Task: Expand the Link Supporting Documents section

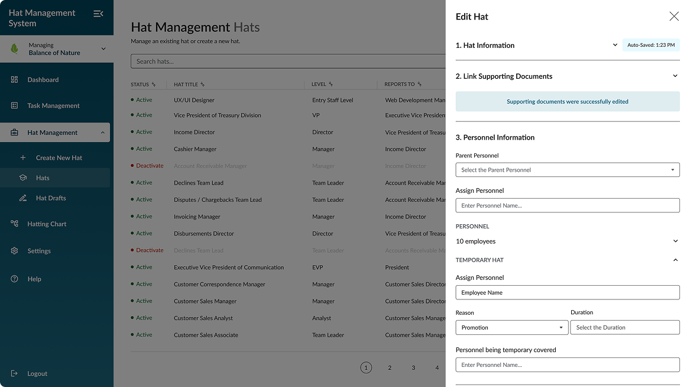Action: coord(675,76)
